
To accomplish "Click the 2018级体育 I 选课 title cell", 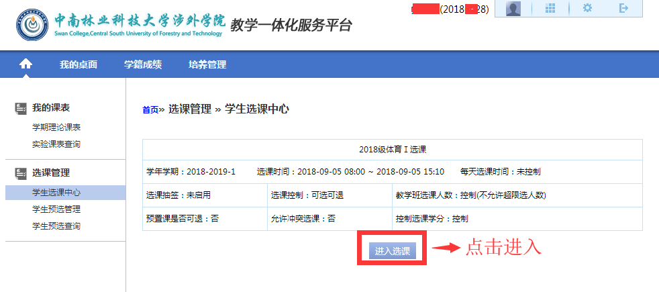I will click(x=393, y=150).
